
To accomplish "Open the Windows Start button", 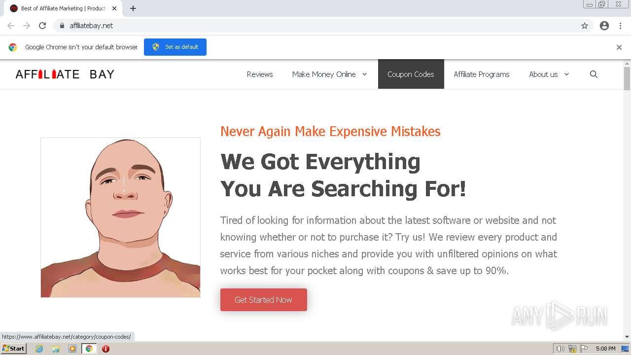I will click(13, 349).
